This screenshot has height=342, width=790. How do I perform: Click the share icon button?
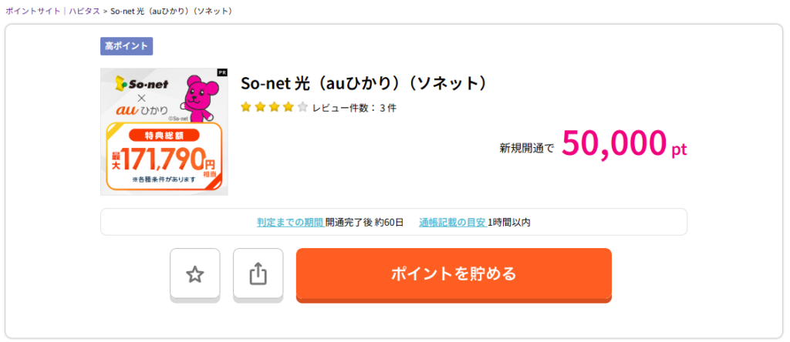(258, 274)
